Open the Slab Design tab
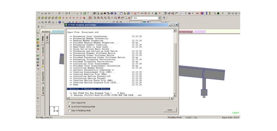277x131 pixels. click(186, 32)
